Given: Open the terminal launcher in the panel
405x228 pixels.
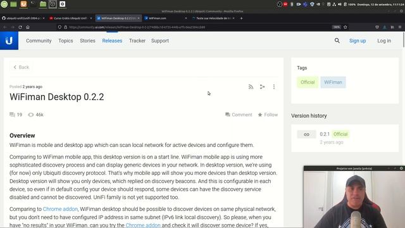Looking at the screenshot, I should pyautogui.click(x=33, y=4).
